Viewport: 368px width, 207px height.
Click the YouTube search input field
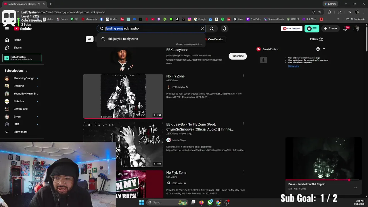[151, 28]
